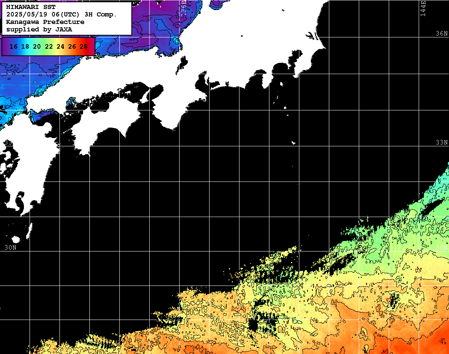Screen dimensions: 449x354
Task: Pick the 18 value on temperature legend
Action: coord(25,47)
